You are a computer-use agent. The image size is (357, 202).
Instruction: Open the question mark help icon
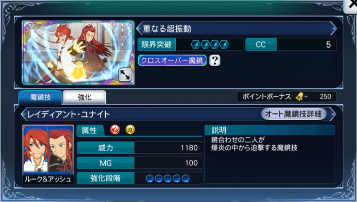pos(215,60)
